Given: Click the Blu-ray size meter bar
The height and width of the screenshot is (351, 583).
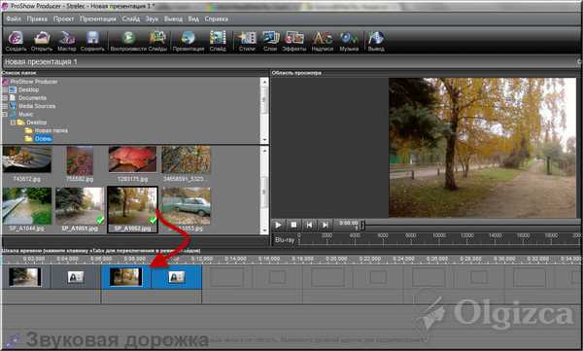Looking at the screenshot, I should pos(427,240).
